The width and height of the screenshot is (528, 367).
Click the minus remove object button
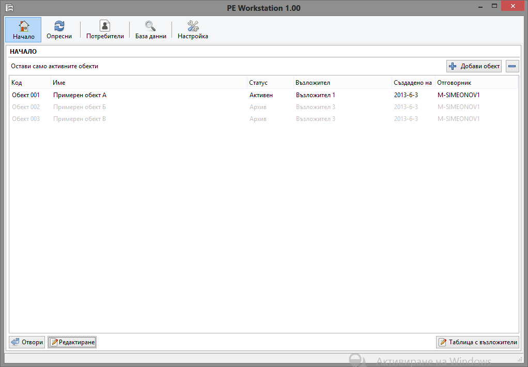512,66
